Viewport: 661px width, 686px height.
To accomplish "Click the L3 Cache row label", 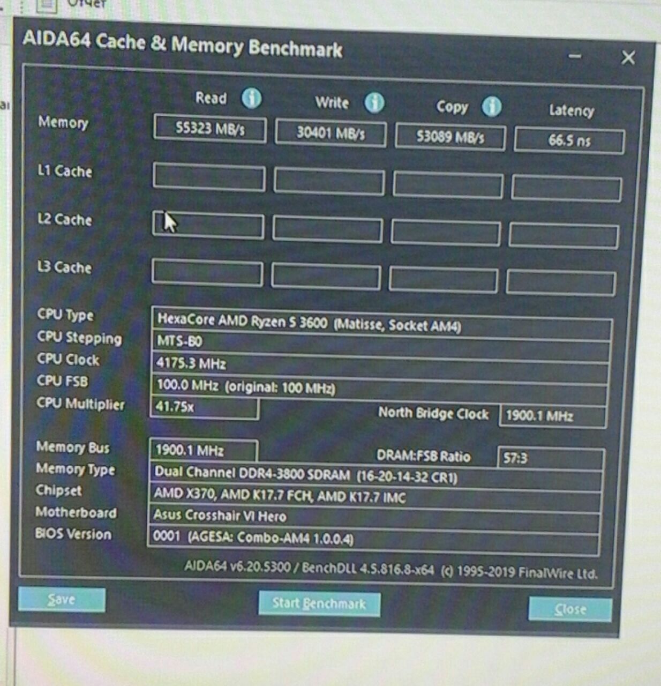I will pos(64,267).
